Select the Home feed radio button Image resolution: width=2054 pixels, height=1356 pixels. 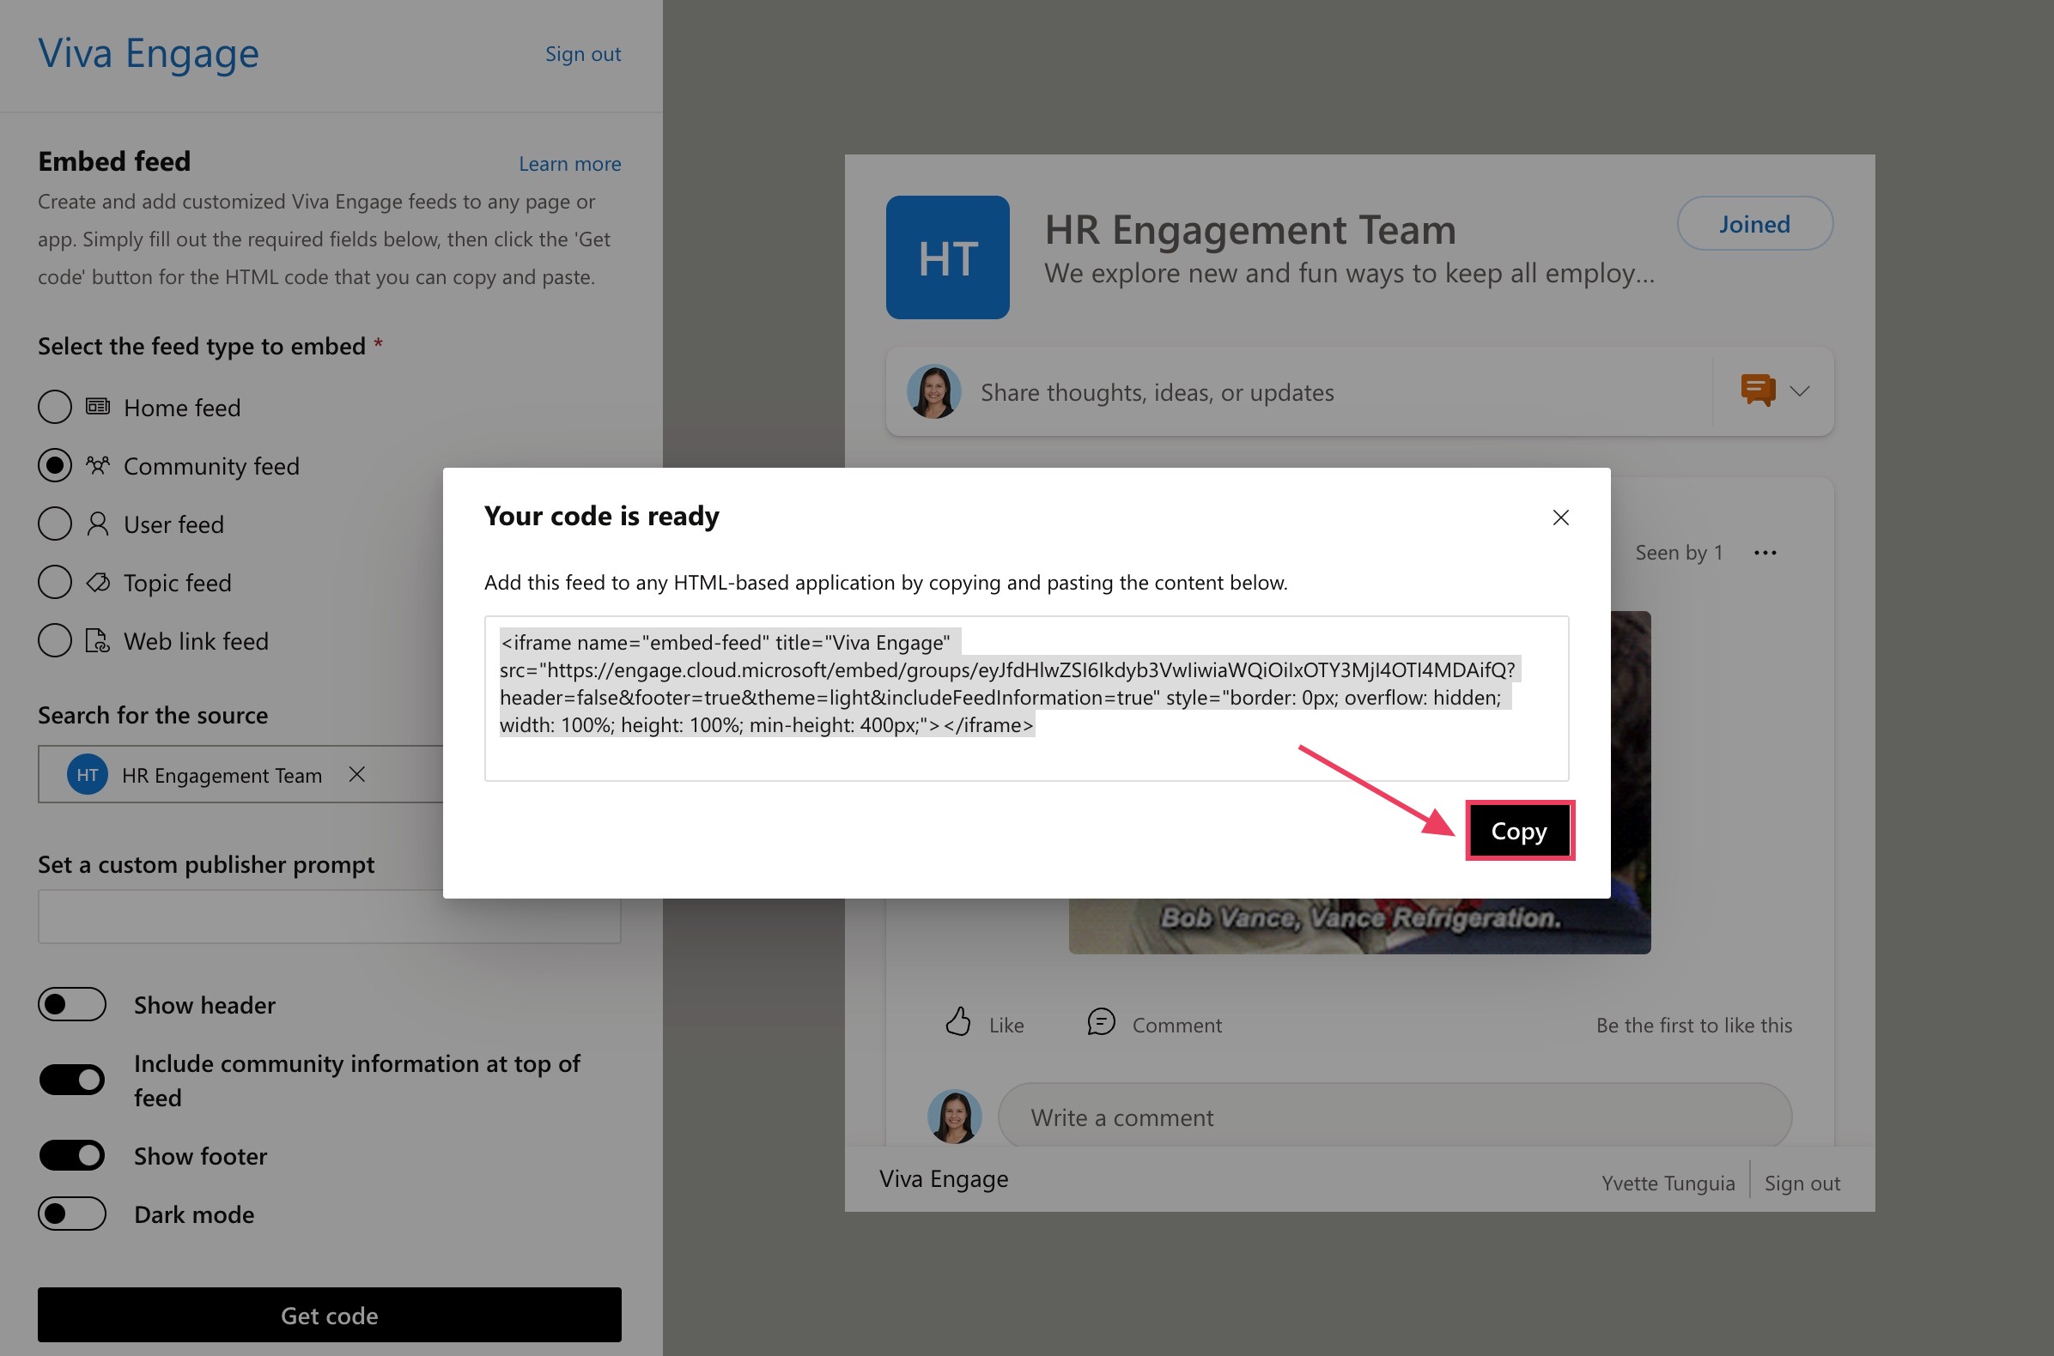(x=54, y=407)
